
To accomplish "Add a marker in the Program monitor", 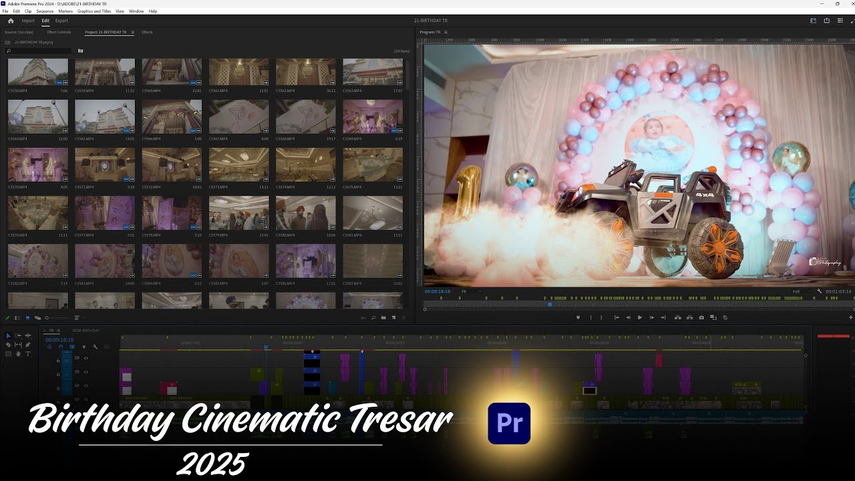I will click(578, 317).
